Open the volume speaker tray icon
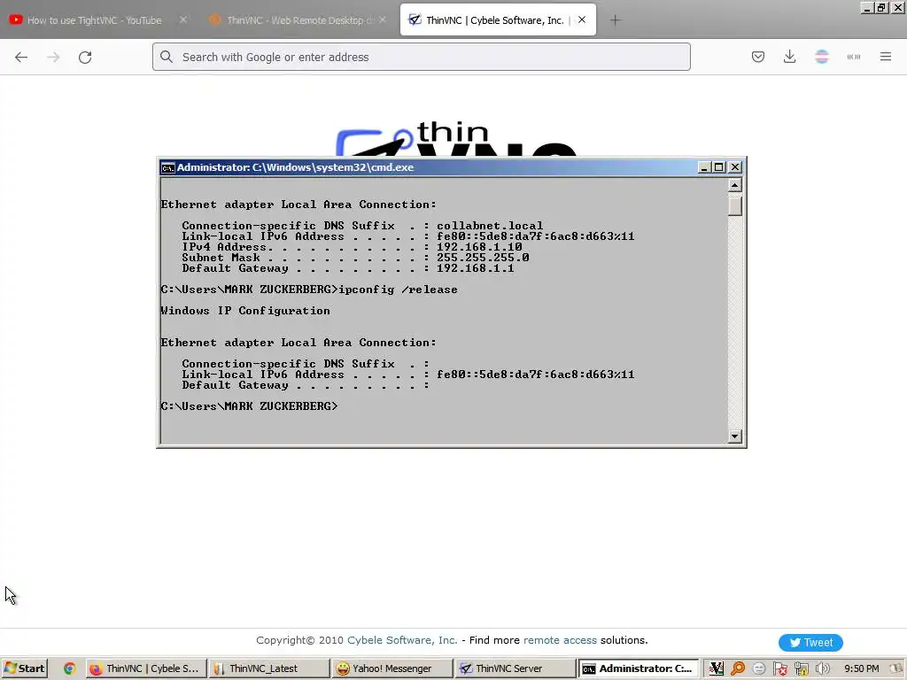907x680 pixels. [822, 668]
